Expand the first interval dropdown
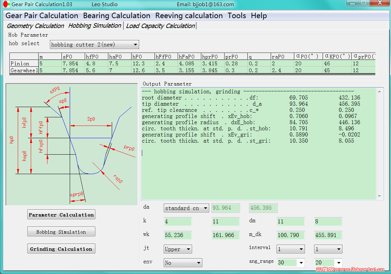 coord(301,249)
